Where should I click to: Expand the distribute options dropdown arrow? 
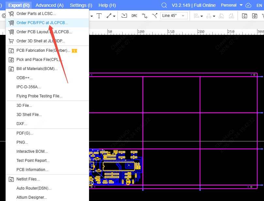click(214, 16)
